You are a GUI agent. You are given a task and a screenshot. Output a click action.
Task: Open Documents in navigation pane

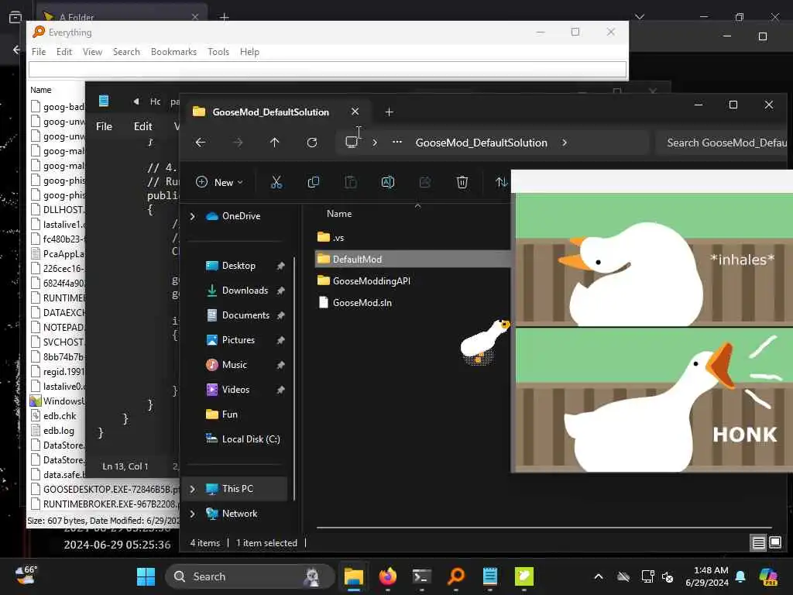click(245, 315)
